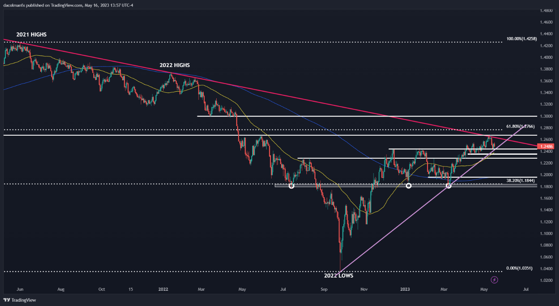Screen dimensions: 559x306
Task: Click the 'Jun' label on the time axis
Action: [20, 289]
